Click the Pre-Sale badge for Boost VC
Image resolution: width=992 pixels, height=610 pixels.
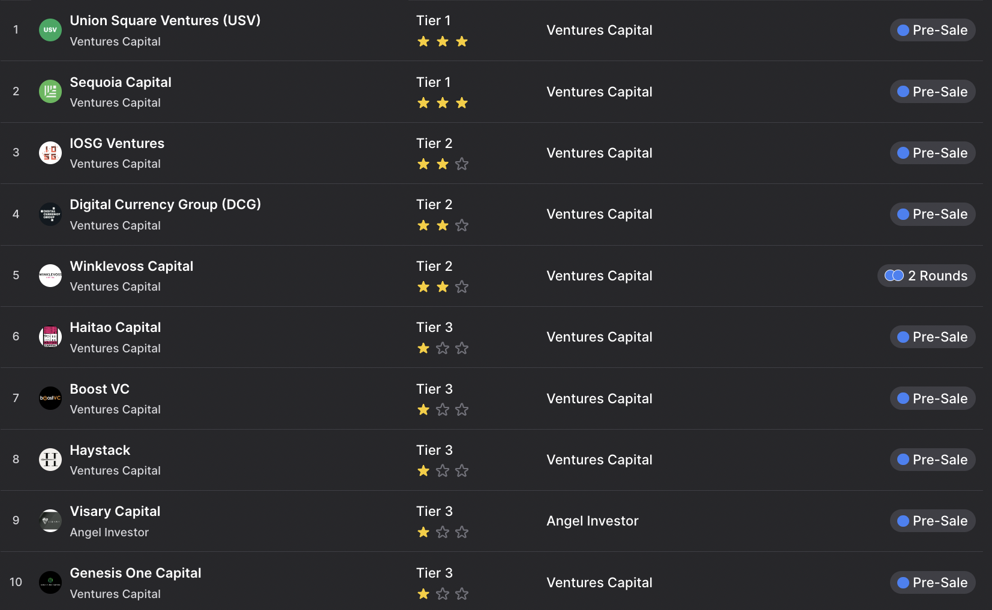pos(933,398)
